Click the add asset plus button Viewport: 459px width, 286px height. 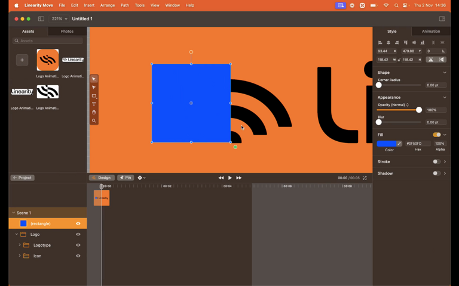pos(22,60)
